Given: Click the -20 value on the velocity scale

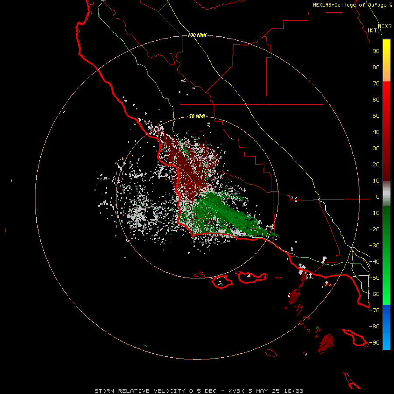Looking at the screenshot, I should click(x=374, y=229).
